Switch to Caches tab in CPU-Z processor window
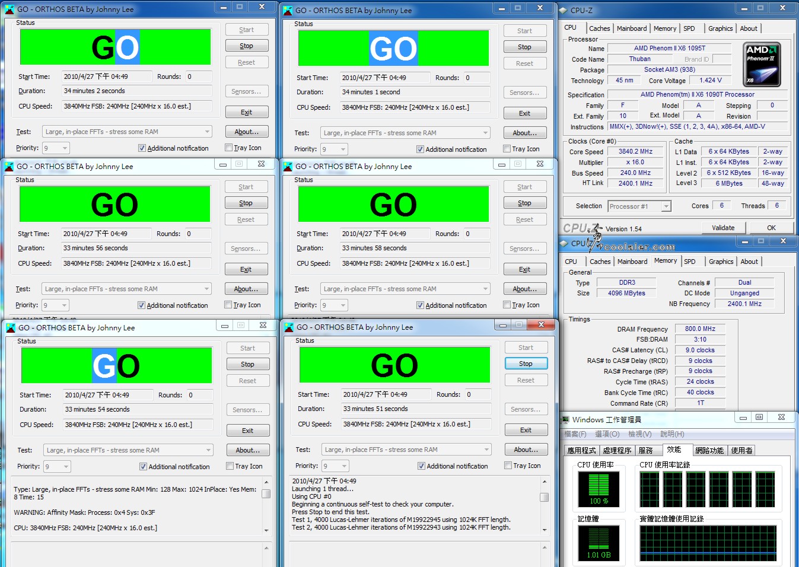The width and height of the screenshot is (799, 567). point(599,28)
